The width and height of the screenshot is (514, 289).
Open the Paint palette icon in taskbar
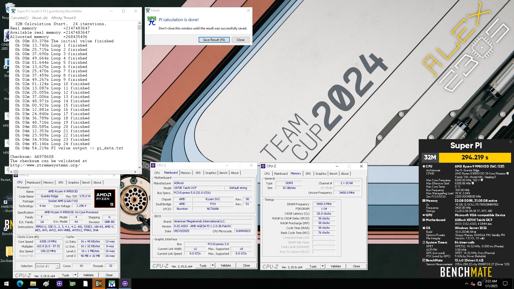tap(46, 284)
